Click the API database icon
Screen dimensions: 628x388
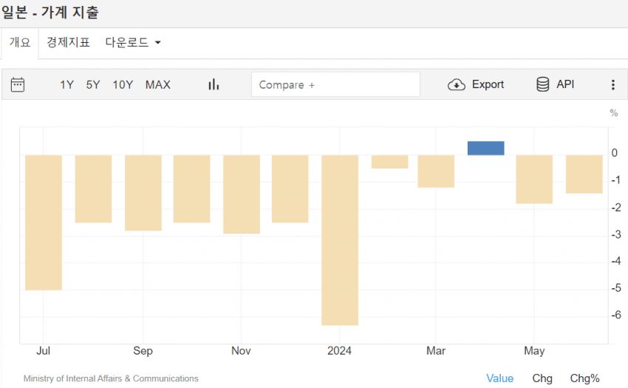point(543,84)
